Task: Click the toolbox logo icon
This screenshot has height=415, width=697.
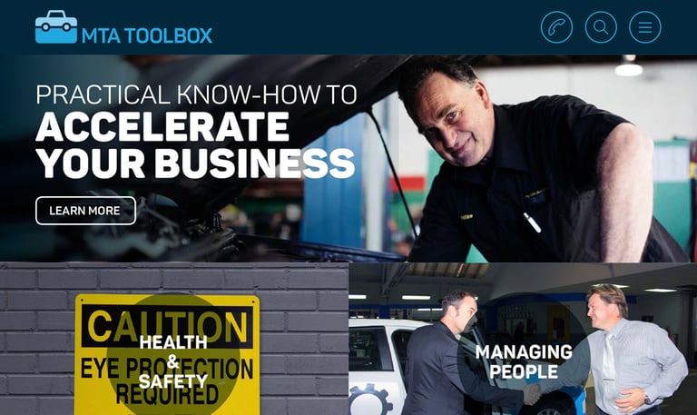Action: point(56,27)
